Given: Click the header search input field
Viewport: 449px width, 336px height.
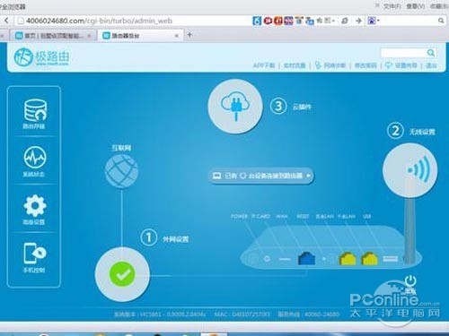Looking at the screenshot, I should pos(403,53).
